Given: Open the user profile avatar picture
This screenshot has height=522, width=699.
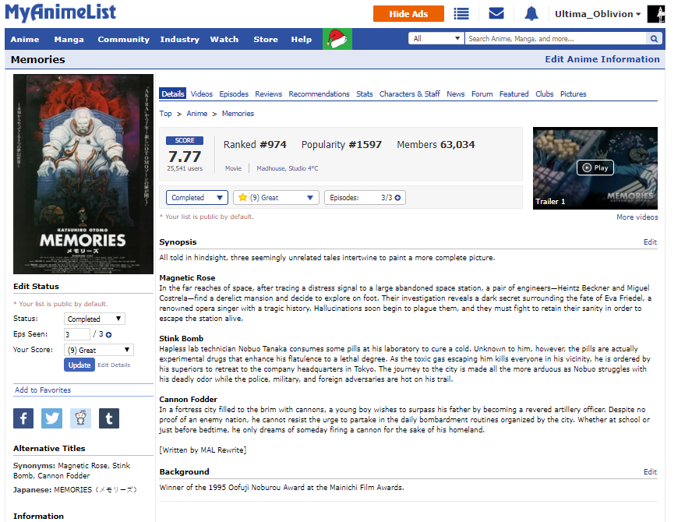Looking at the screenshot, I should click(x=656, y=14).
